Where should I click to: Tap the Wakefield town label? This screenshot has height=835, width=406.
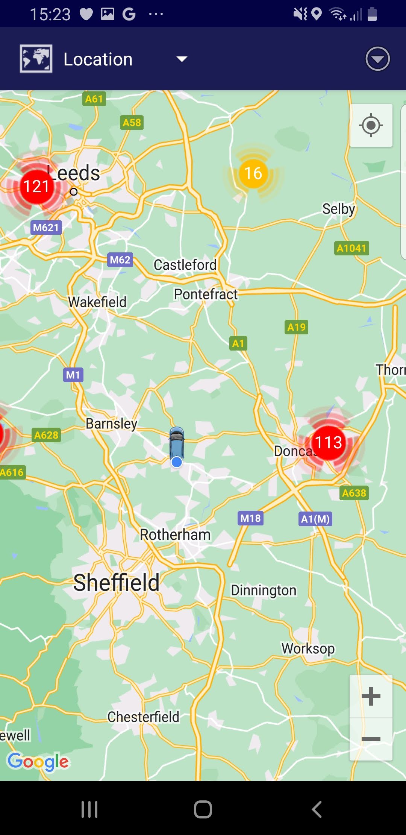pyautogui.click(x=97, y=302)
